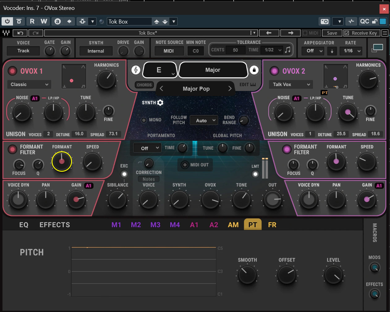Toggle the OVOX 1 power button
This screenshot has width=390, height=312.
12,71
